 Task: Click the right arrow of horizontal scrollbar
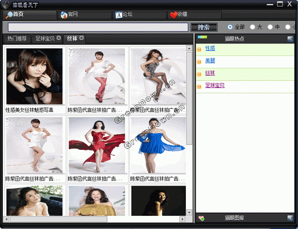pyautogui.click(x=182, y=219)
